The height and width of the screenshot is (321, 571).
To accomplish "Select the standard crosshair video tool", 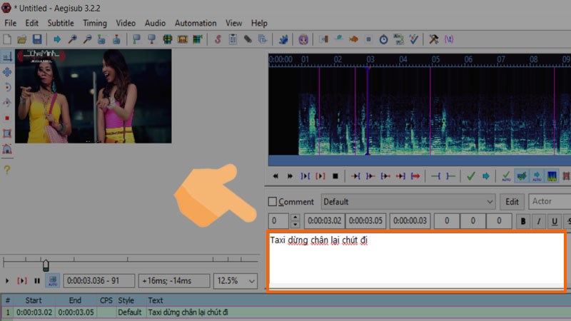I will pyautogui.click(x=7, y=56).
